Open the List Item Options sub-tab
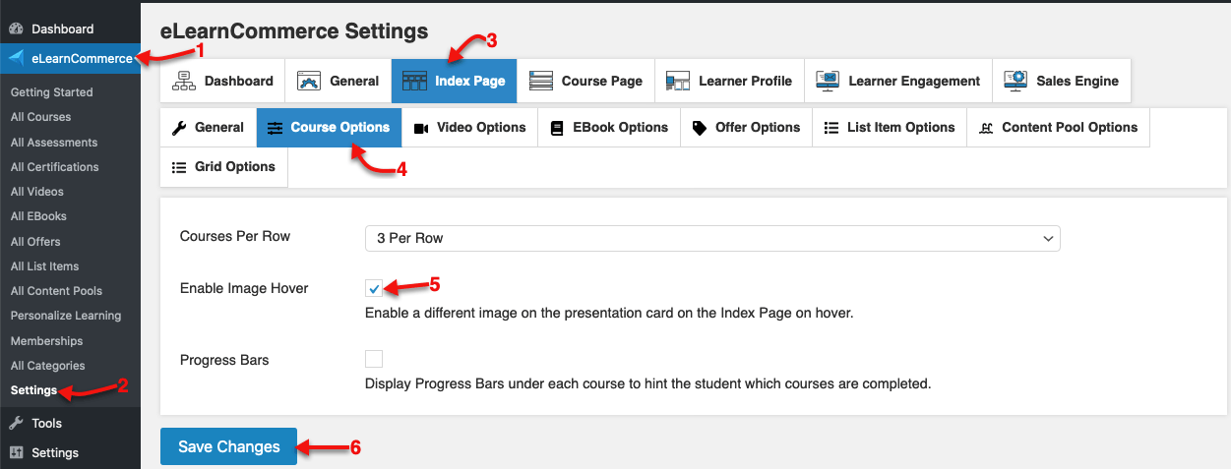 (890, 127)
